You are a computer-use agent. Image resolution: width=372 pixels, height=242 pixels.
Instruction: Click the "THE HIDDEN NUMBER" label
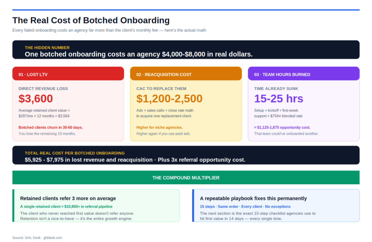coord(47,48)
